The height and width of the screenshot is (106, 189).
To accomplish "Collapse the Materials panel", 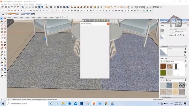I will tap(161, 46).
